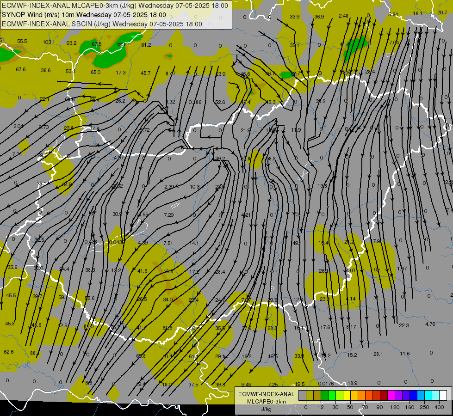Click the amber swatch after the 50 tick
The height and width of the screenshot is (416, 453).
coord(354,395)
